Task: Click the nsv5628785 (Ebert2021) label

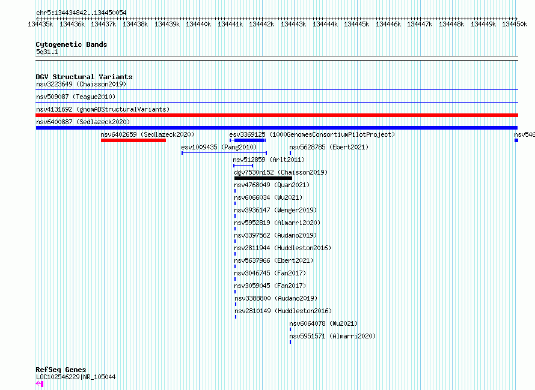Action: (329, 147)
